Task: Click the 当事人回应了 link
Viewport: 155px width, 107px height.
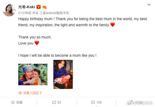Action: click(33, 93)
